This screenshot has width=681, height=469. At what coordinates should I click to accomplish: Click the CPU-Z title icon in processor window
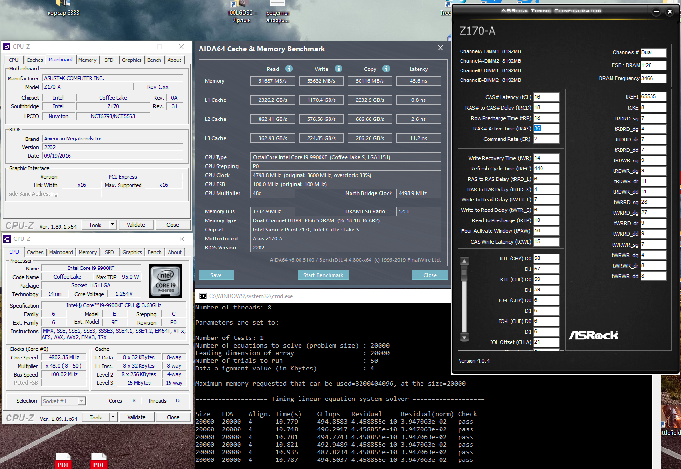[7, 239]
